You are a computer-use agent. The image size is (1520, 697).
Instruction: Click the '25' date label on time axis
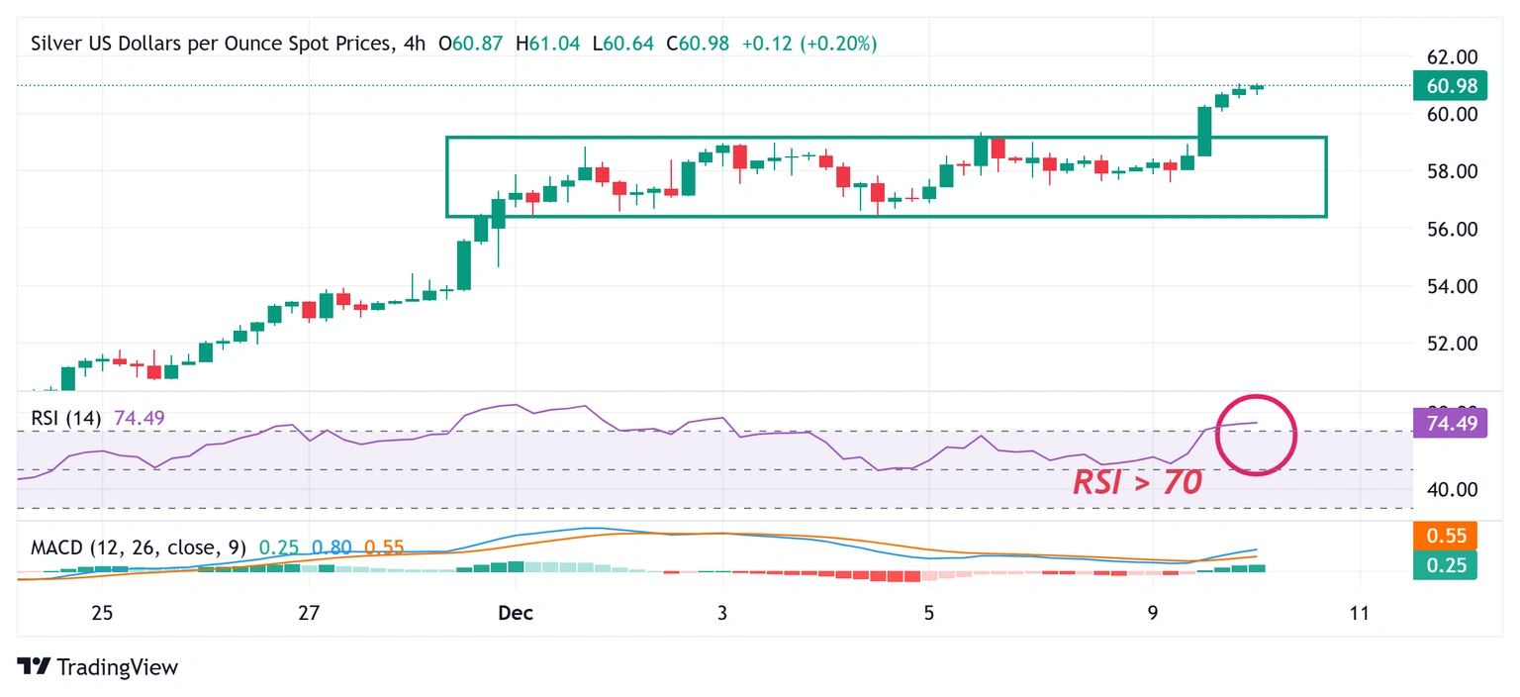[102, 613]
